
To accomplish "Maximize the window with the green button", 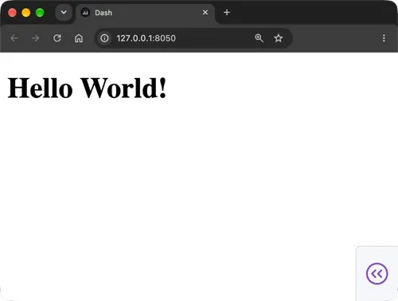I will click(40, 13).
